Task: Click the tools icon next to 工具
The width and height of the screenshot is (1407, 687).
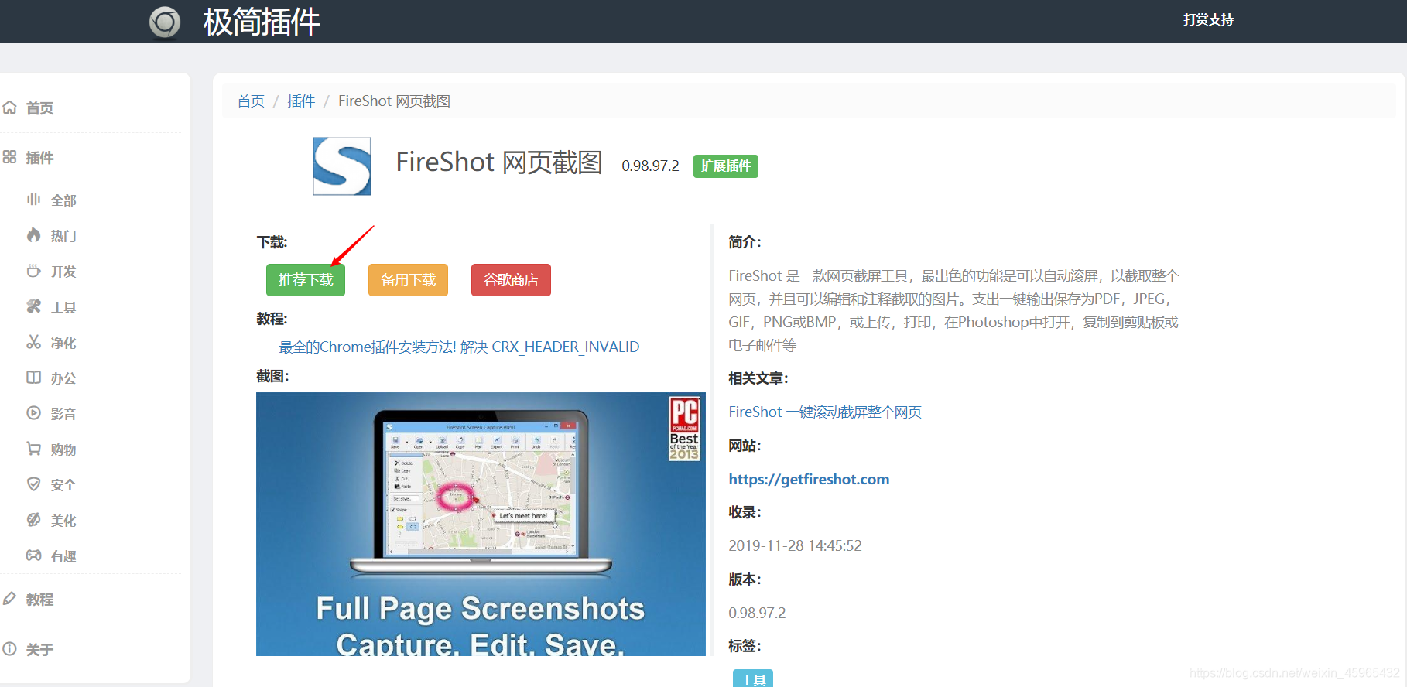Action: click(33, 306)
